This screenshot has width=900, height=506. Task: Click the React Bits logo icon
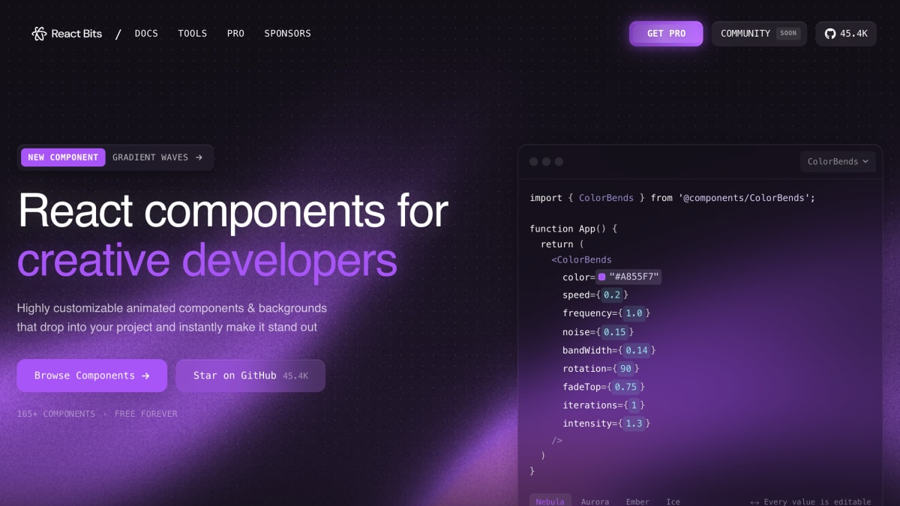39,34
